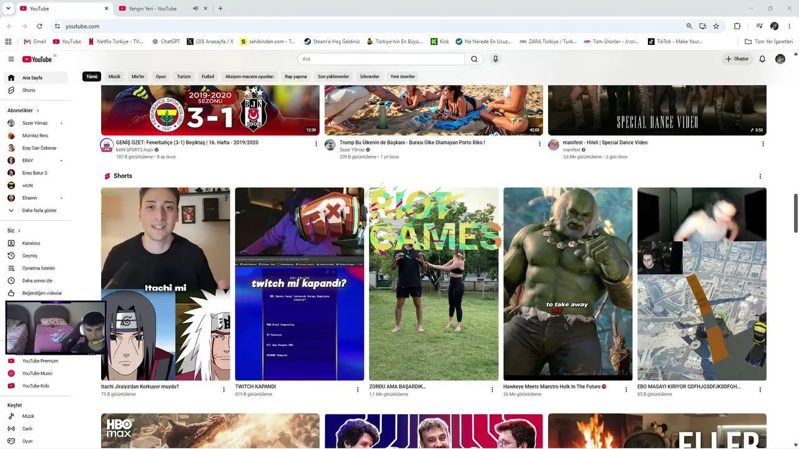The image size is (799, 449).
Task: Mute the Yangın Yeri tab audio
Action: 195,9
